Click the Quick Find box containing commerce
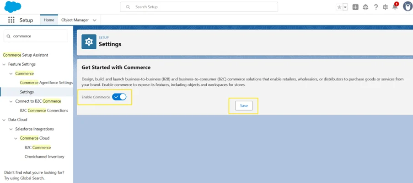The height and width of the screenshot is (183, 413). [36, 37]
